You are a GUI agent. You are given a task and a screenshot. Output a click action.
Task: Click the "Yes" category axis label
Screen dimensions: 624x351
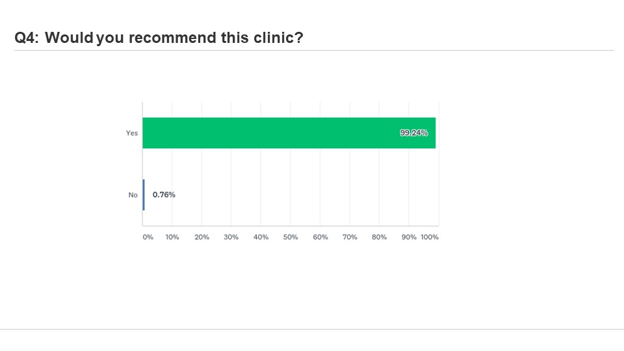pos(132,133)
